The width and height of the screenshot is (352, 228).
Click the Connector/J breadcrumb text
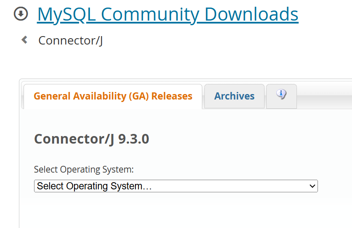(x=70, y=41)
